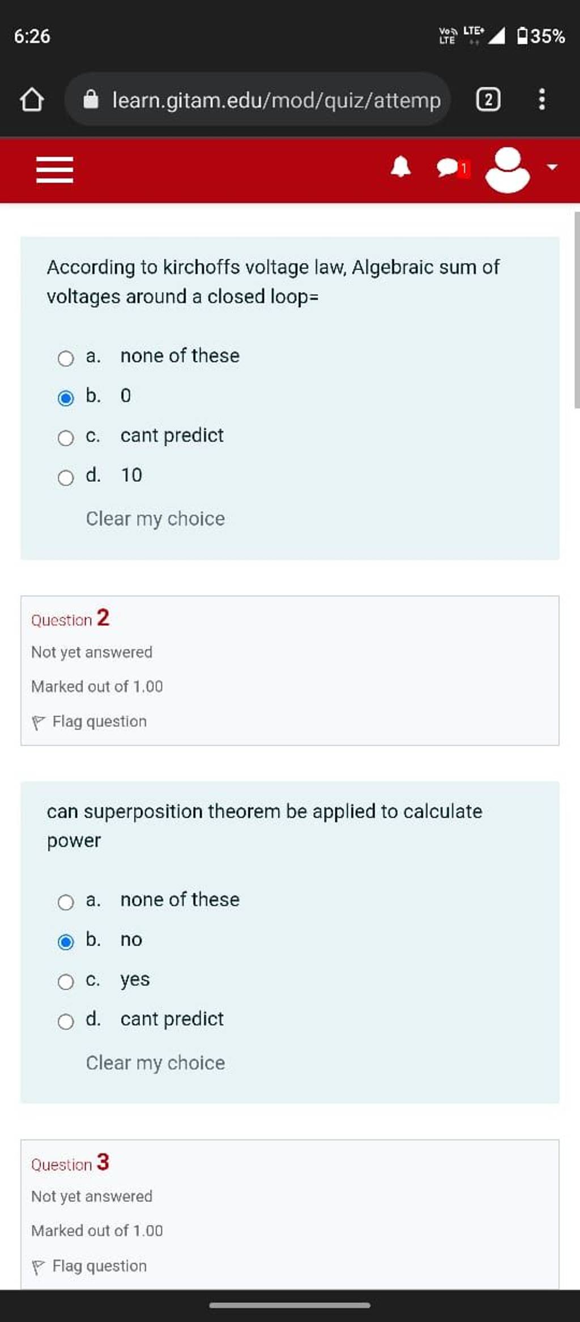Clear my choice for superposition question
This screenshot has height=1322, width=580.
click(x=155, y=1062)
